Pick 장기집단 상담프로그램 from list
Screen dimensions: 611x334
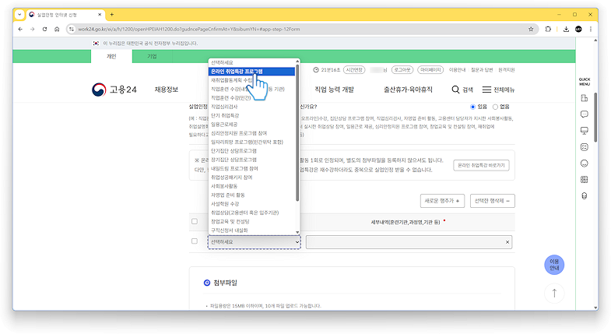click(251, 160)
